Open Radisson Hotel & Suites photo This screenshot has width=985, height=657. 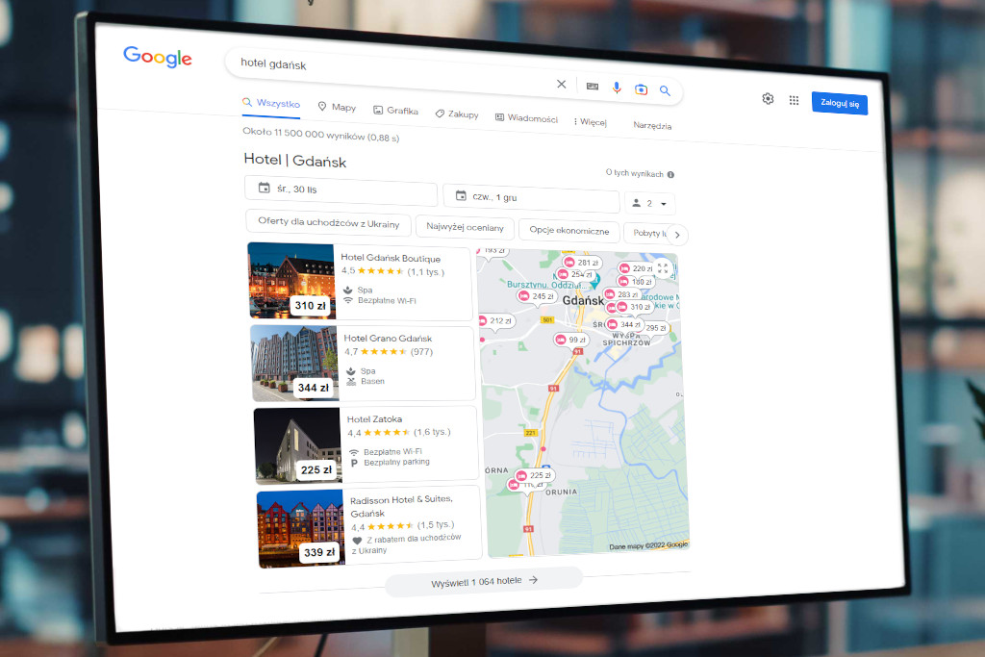tap(301, 529)
